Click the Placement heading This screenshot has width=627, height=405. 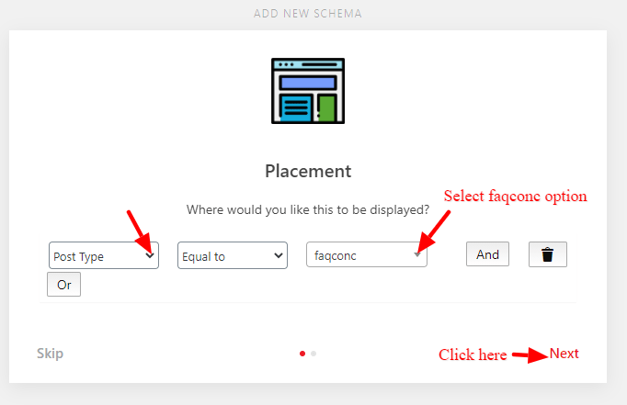(308, 172)
